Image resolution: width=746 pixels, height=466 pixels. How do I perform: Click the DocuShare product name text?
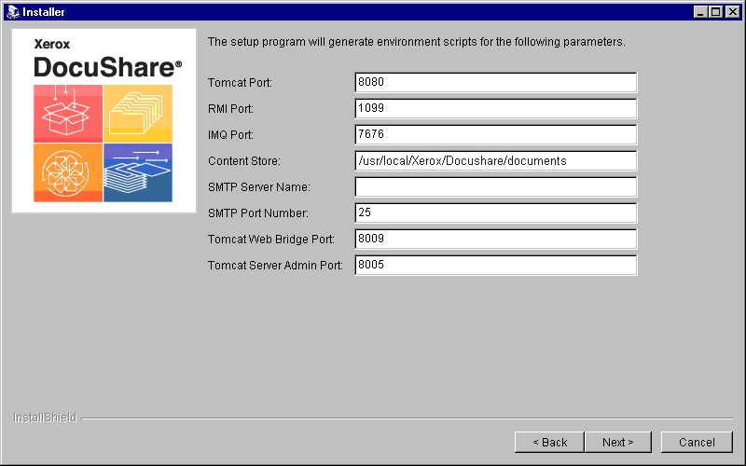click(x=107, y=67)
